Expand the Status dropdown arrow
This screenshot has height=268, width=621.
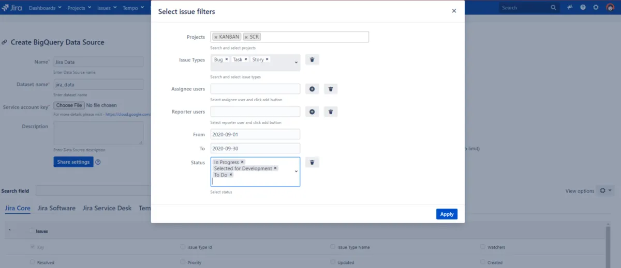(296, 171)
